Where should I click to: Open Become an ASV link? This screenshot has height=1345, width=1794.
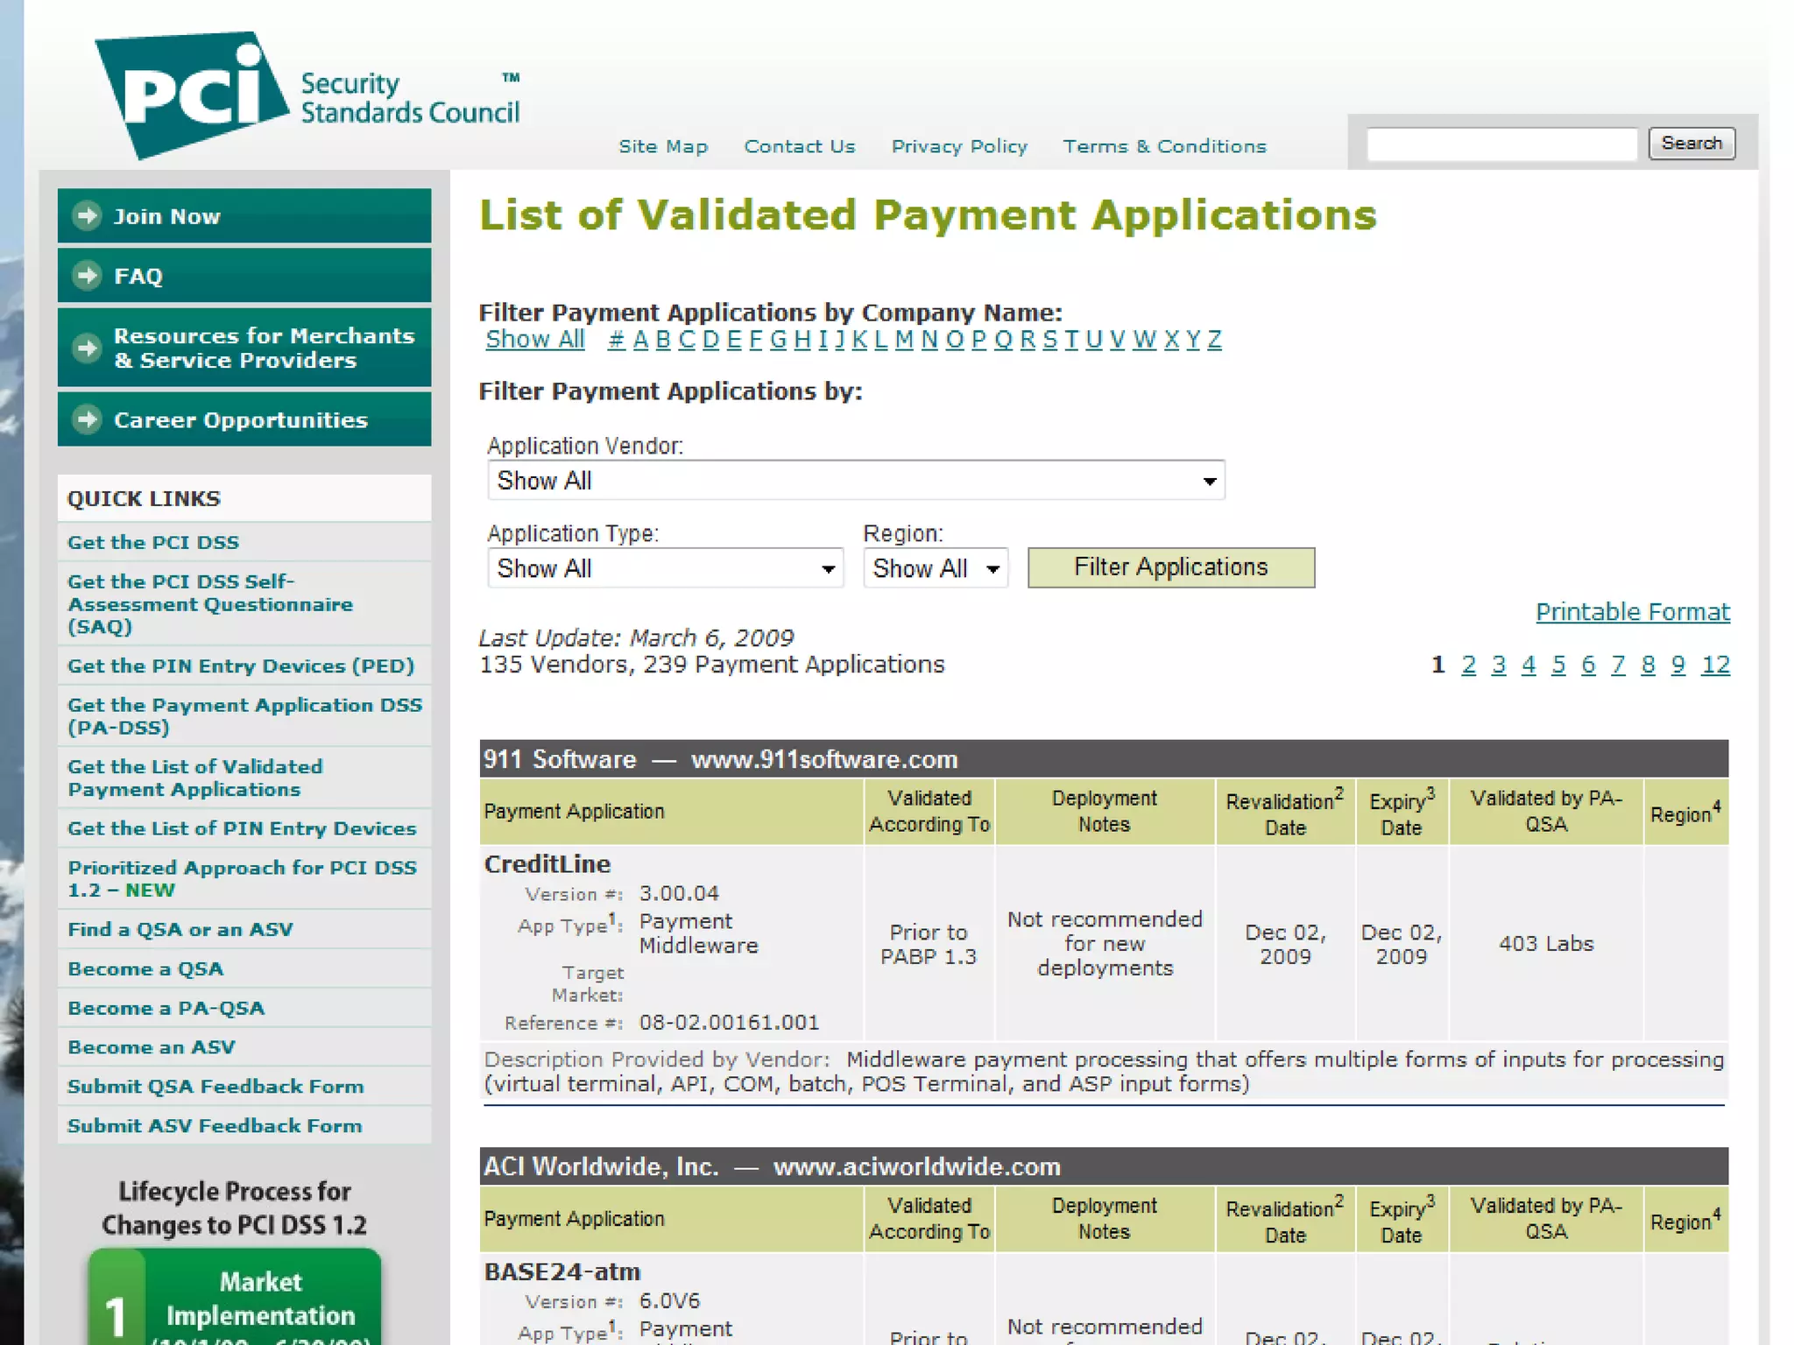point(152,1047)
